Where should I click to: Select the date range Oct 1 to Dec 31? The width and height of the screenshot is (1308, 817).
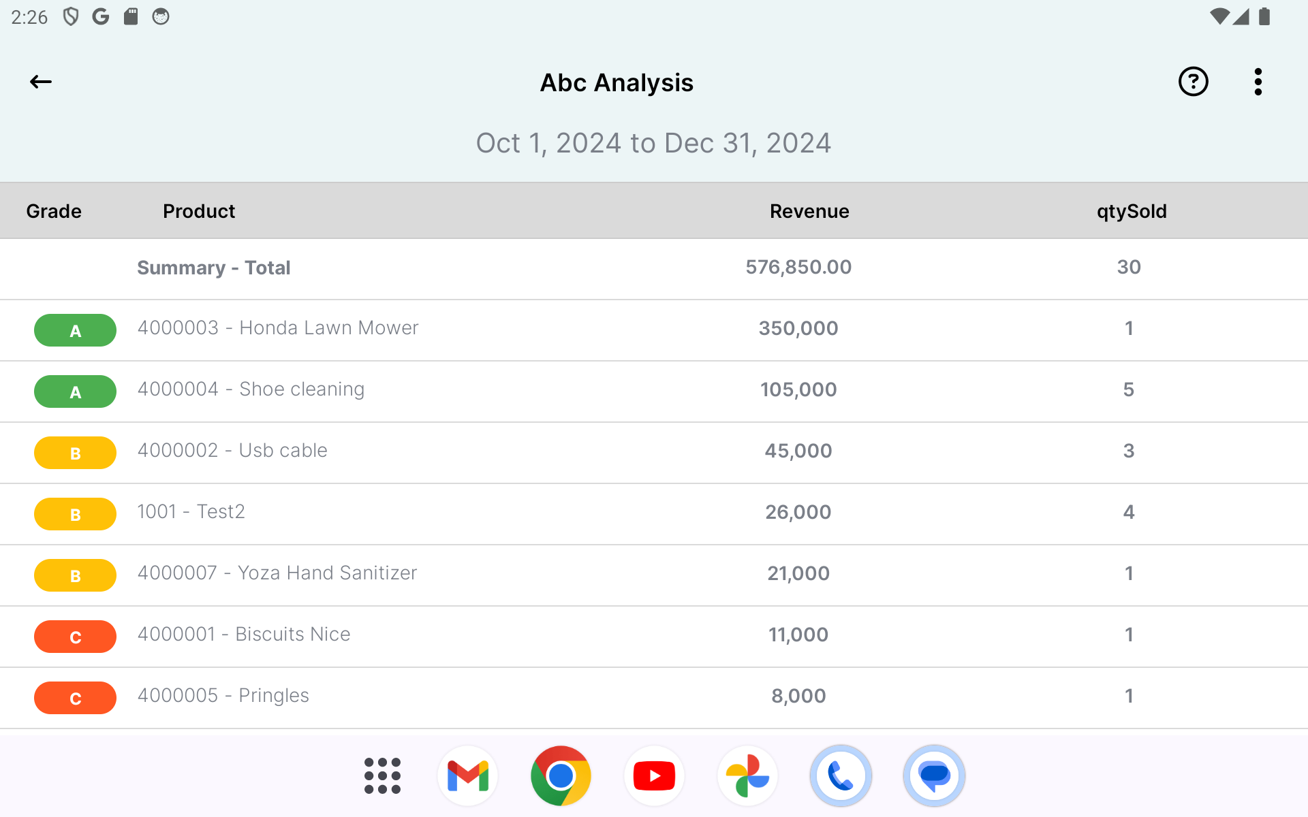coord(653,143)
